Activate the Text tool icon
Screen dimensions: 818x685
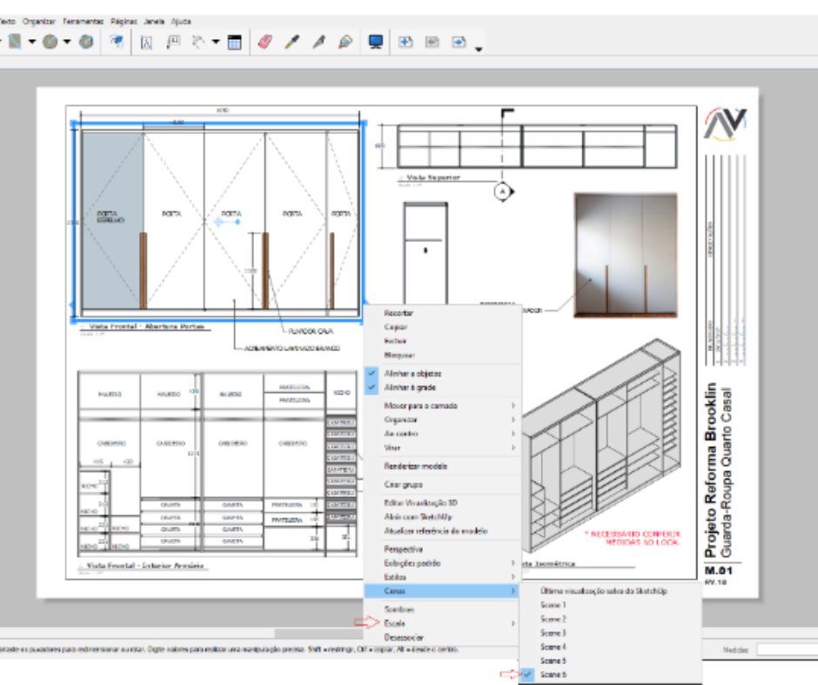click(146, 42)
